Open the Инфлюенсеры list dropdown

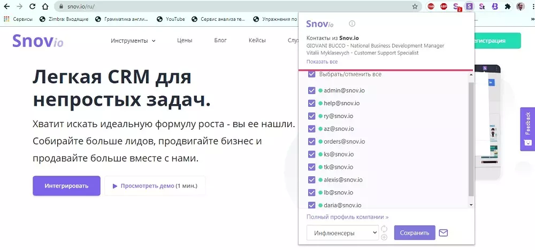coord(342,232)
